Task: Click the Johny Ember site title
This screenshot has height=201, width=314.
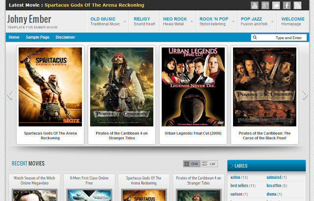Action: 29,19
